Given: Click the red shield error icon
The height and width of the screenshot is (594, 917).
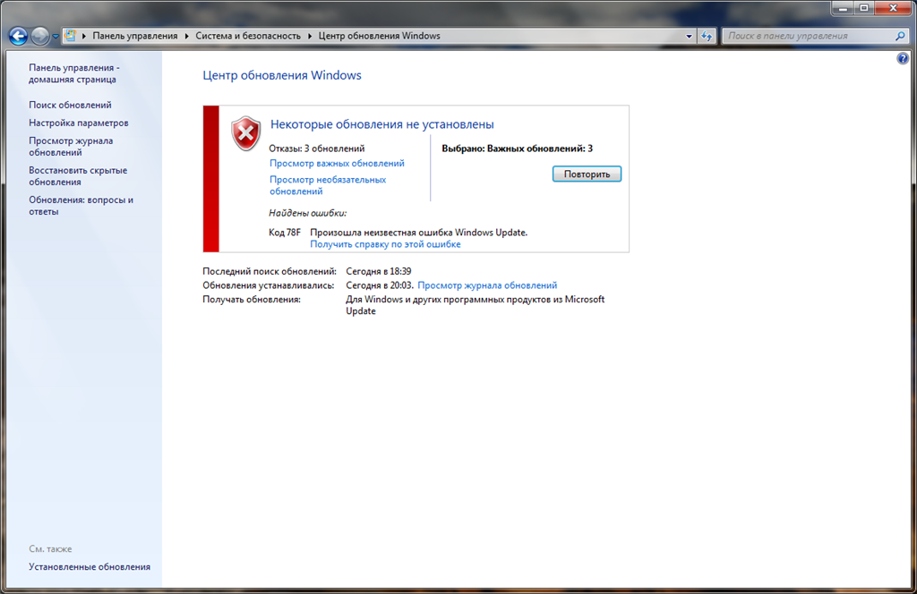Looking at the screenshot, I should point(245,133).
